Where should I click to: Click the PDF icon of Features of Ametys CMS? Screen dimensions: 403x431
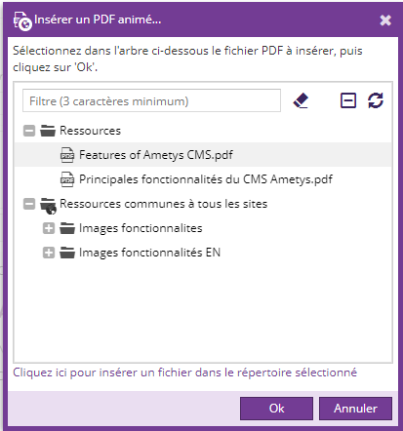click(x=67, y=155)
